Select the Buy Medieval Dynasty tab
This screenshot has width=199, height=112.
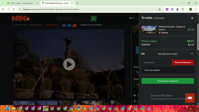click(x=57, y=3)
